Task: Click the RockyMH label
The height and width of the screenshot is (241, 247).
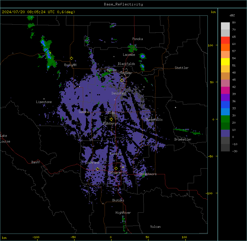Action: point(70,65)
